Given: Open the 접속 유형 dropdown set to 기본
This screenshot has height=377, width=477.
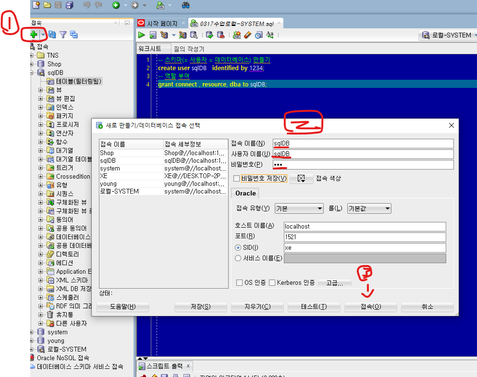Looking at the screenshot, I should click(x=299, y=208).
